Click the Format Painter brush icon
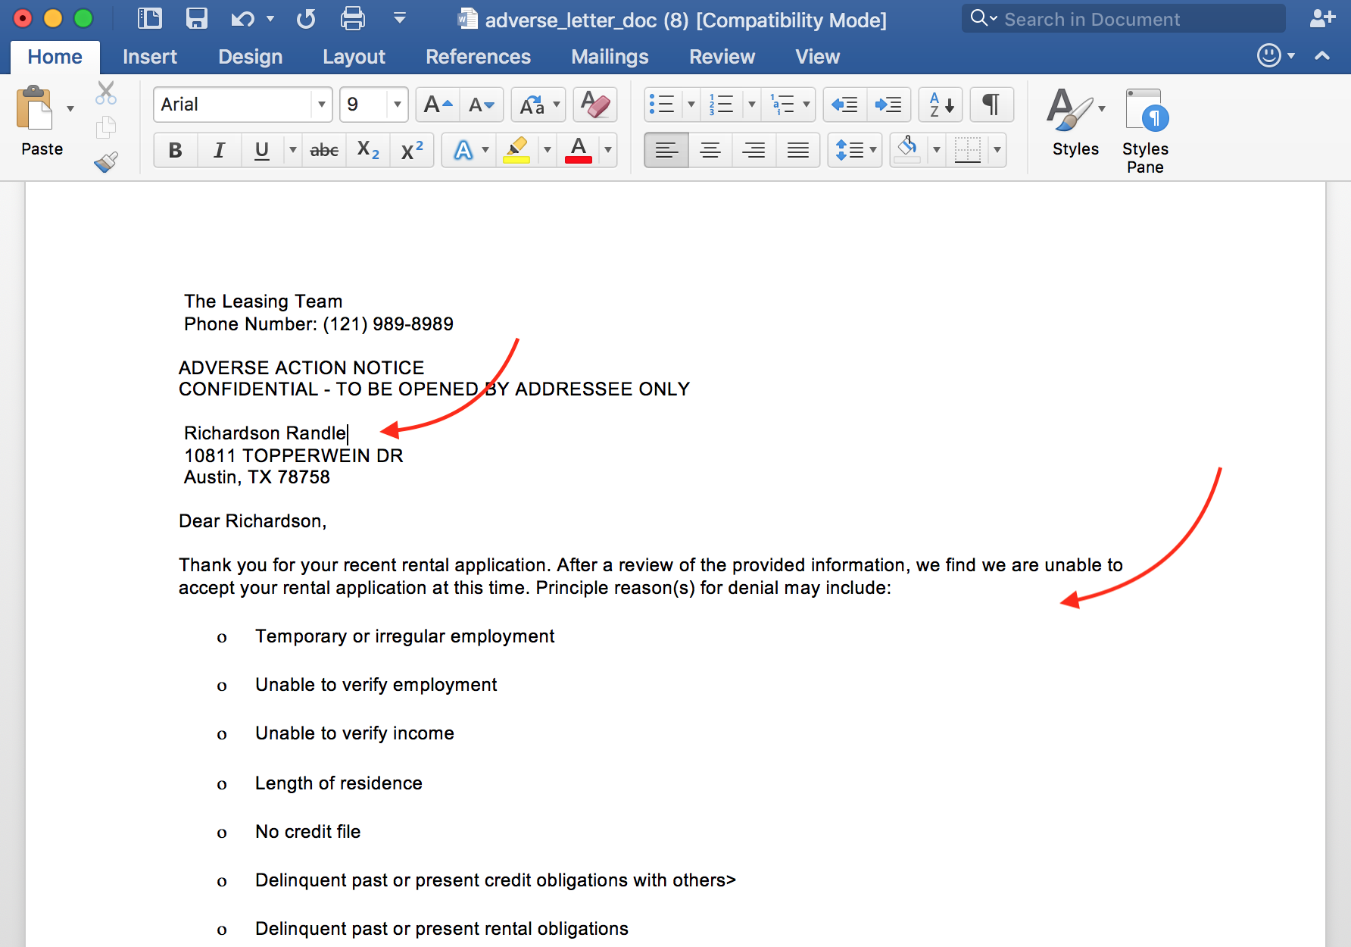 106,161
